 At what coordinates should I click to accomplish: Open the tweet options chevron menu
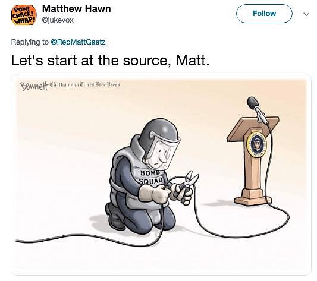click(306, 14)
